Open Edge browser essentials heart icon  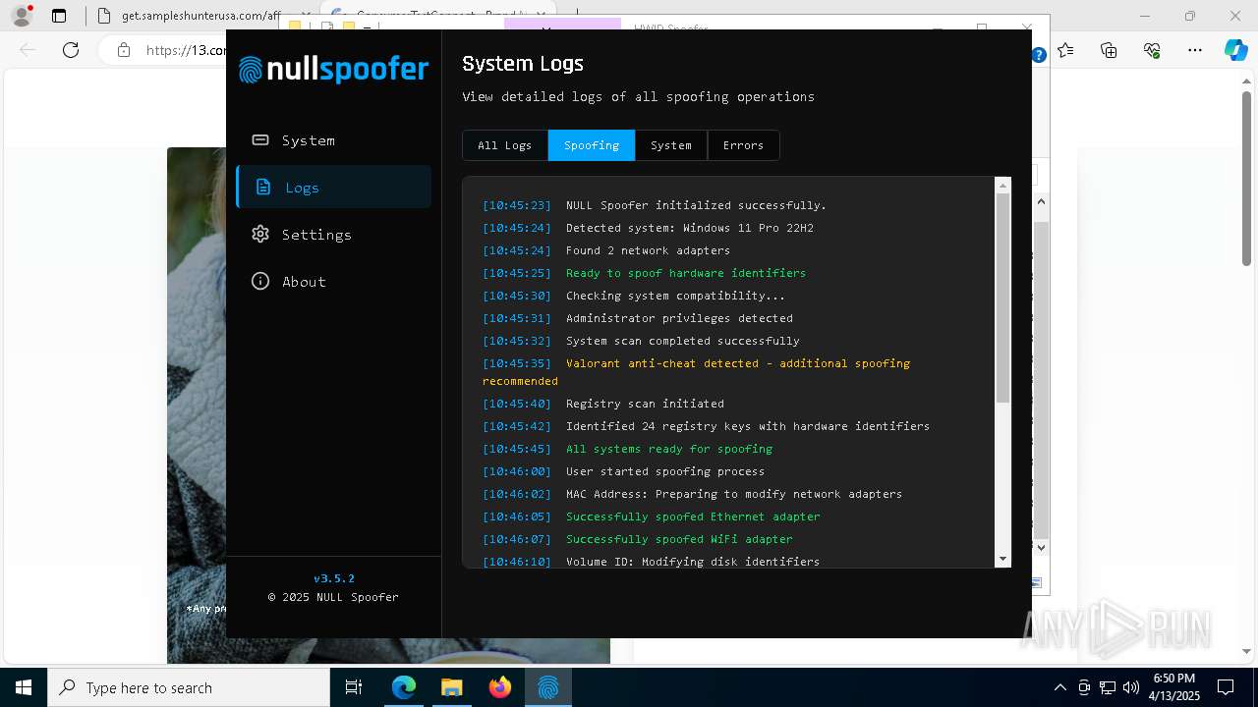[1152, 50]
